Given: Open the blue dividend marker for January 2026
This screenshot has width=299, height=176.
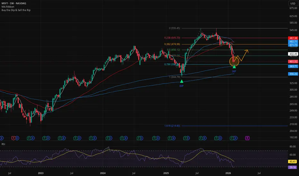Looking at the screenshot, I should click(235, 138).
